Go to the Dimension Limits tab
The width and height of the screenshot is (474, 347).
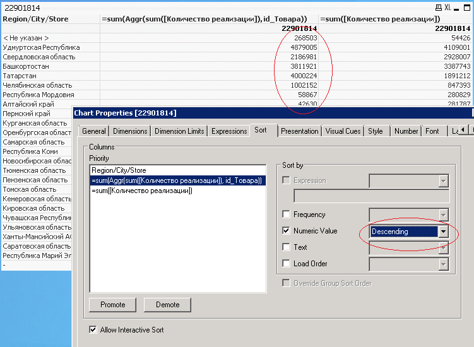pyautogui.click(x=179, y=131)
